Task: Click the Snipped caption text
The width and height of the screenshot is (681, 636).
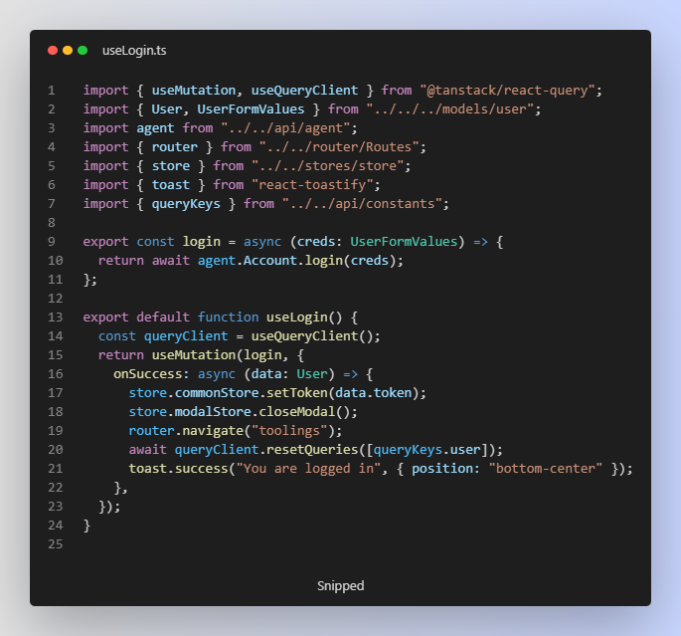Action: 340,585
